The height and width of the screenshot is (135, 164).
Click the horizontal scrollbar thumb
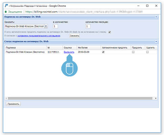[x=80, y=98]
